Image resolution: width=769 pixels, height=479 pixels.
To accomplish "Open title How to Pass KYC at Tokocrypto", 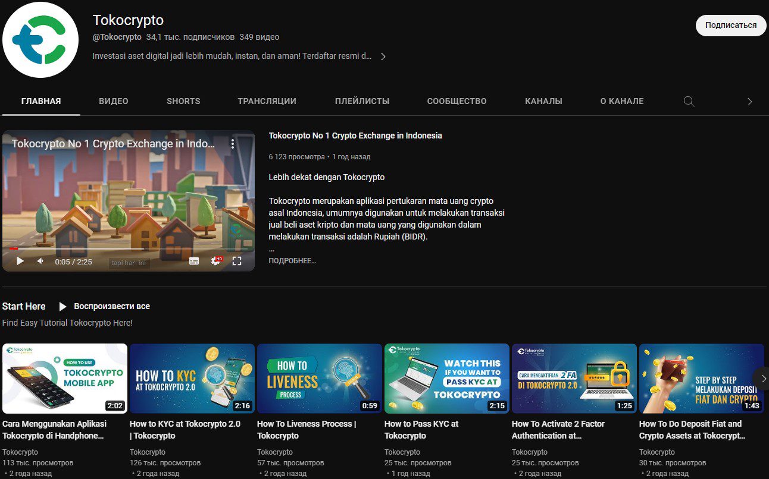I will coord(421,430).
